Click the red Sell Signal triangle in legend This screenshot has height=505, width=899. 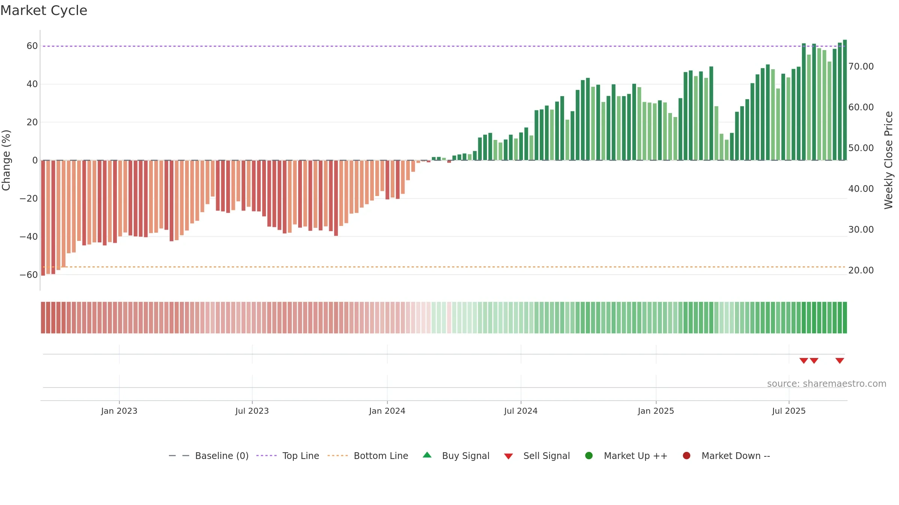(x=508, y=456)
